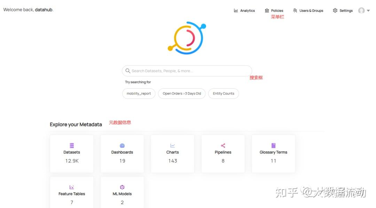Image resolution: width=376 pixels, height=208 pixels.
Task: Open the ML Models label
Action: (122, 194)
